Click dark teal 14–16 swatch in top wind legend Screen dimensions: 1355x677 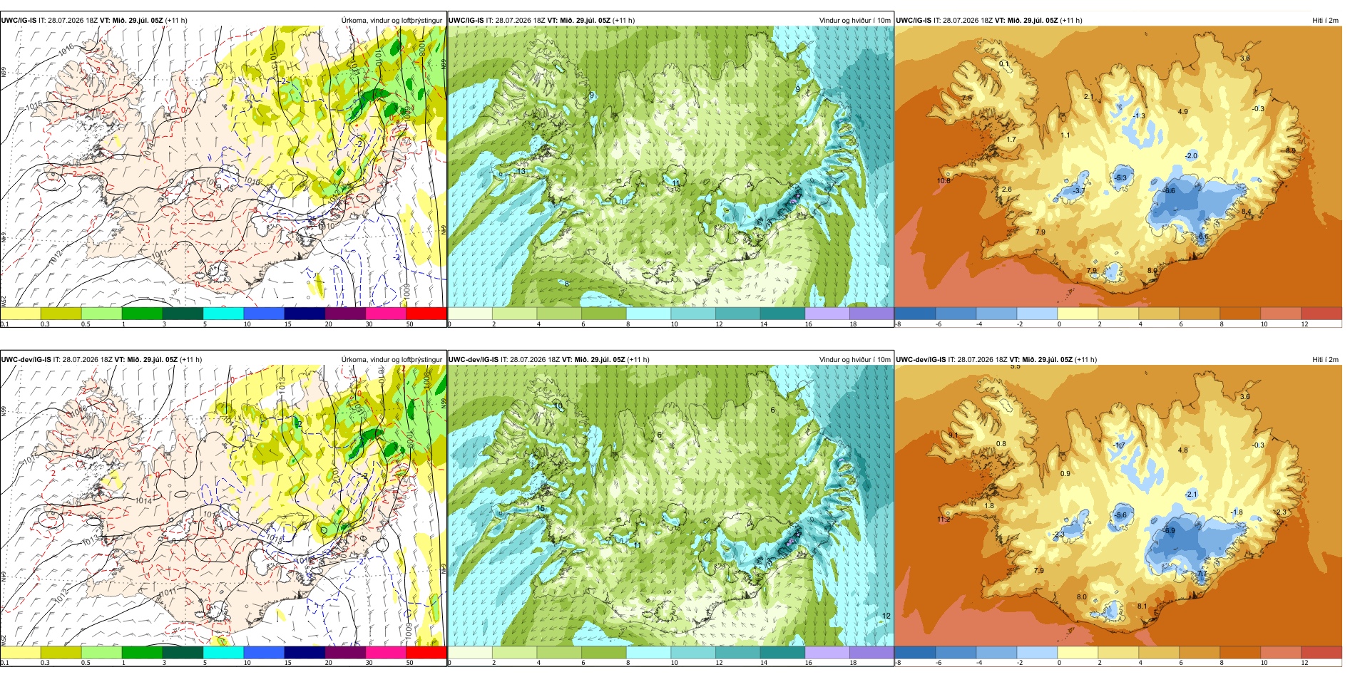pos(782,313)
